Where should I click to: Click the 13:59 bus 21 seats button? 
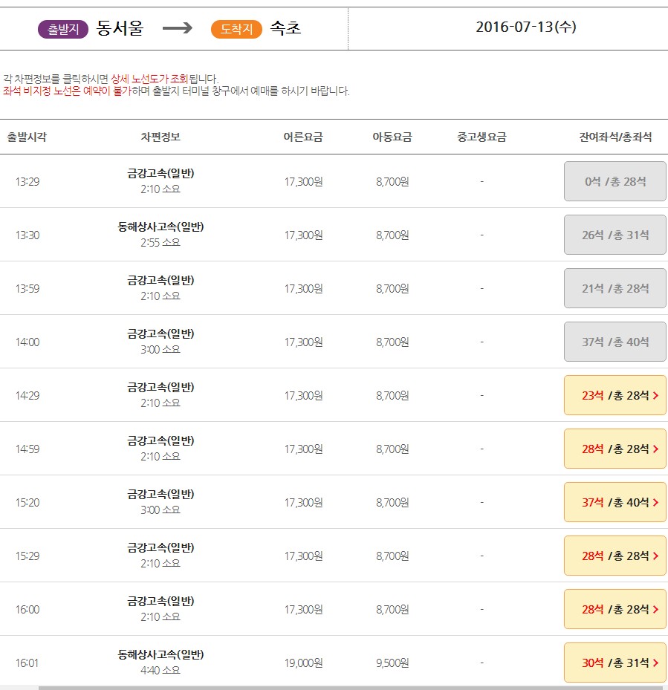pos(615,288)
